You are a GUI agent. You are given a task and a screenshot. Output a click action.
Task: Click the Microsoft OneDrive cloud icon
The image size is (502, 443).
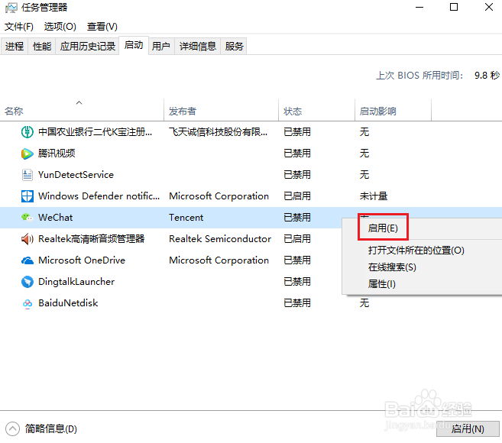(28, 260)
